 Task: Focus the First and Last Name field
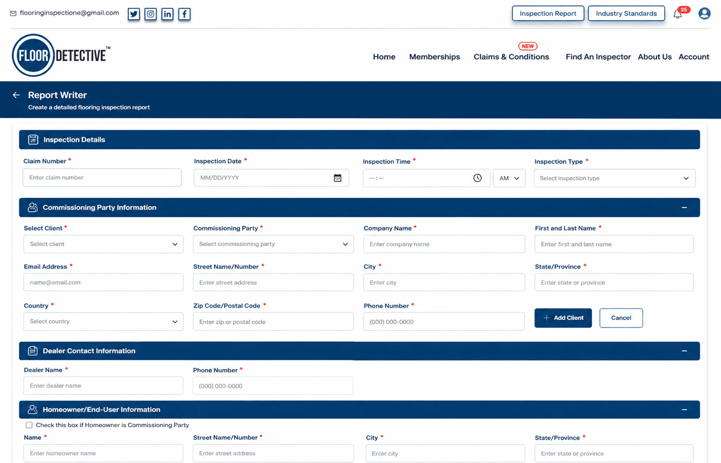coord(614,244)
